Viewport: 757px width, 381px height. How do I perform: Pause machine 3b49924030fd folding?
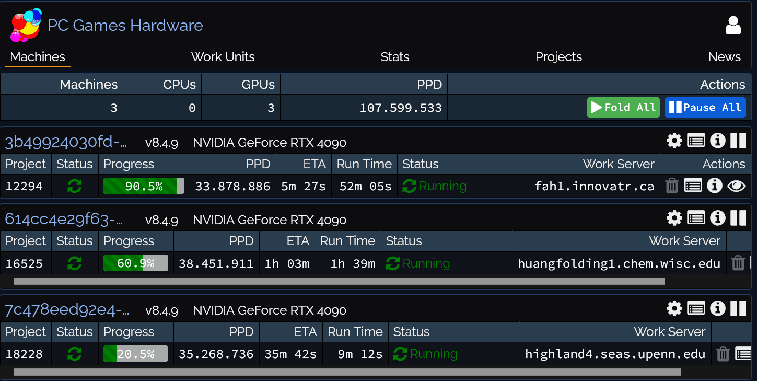pos(738,141)
